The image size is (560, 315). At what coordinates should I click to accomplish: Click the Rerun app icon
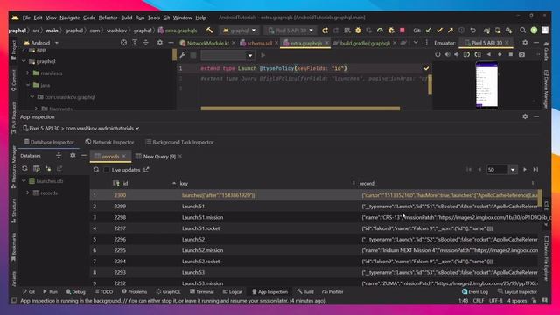click(x=325, y=31)
